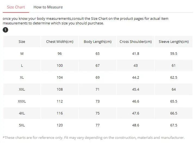Switch to the How to Measure tab

[48, 7]
